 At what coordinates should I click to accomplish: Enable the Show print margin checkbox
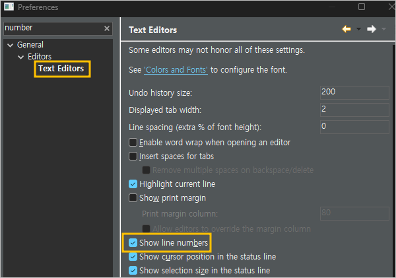pyautogui.click(x=133, y=197)
